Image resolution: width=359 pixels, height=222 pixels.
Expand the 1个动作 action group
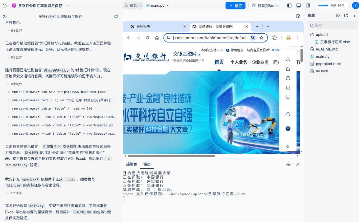[x=15, y=193]
